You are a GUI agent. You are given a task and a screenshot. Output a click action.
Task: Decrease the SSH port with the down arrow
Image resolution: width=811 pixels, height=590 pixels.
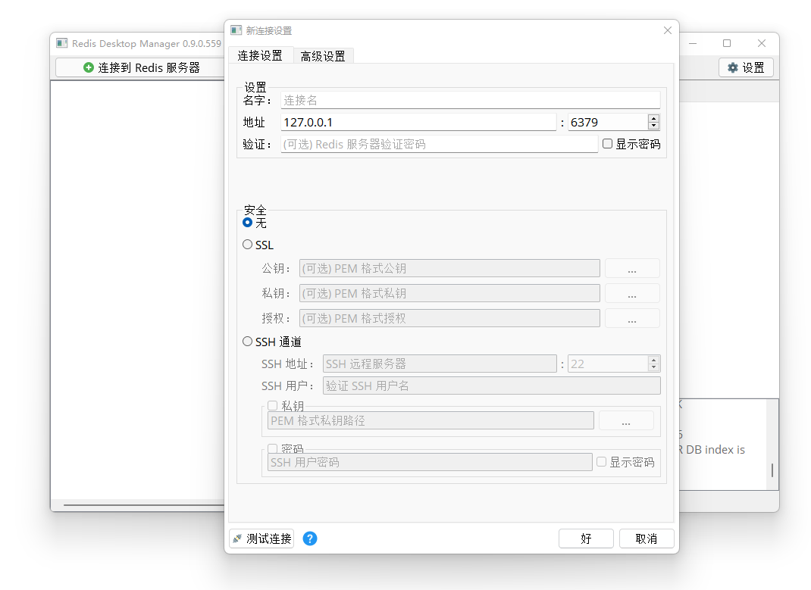coord(654,367)
